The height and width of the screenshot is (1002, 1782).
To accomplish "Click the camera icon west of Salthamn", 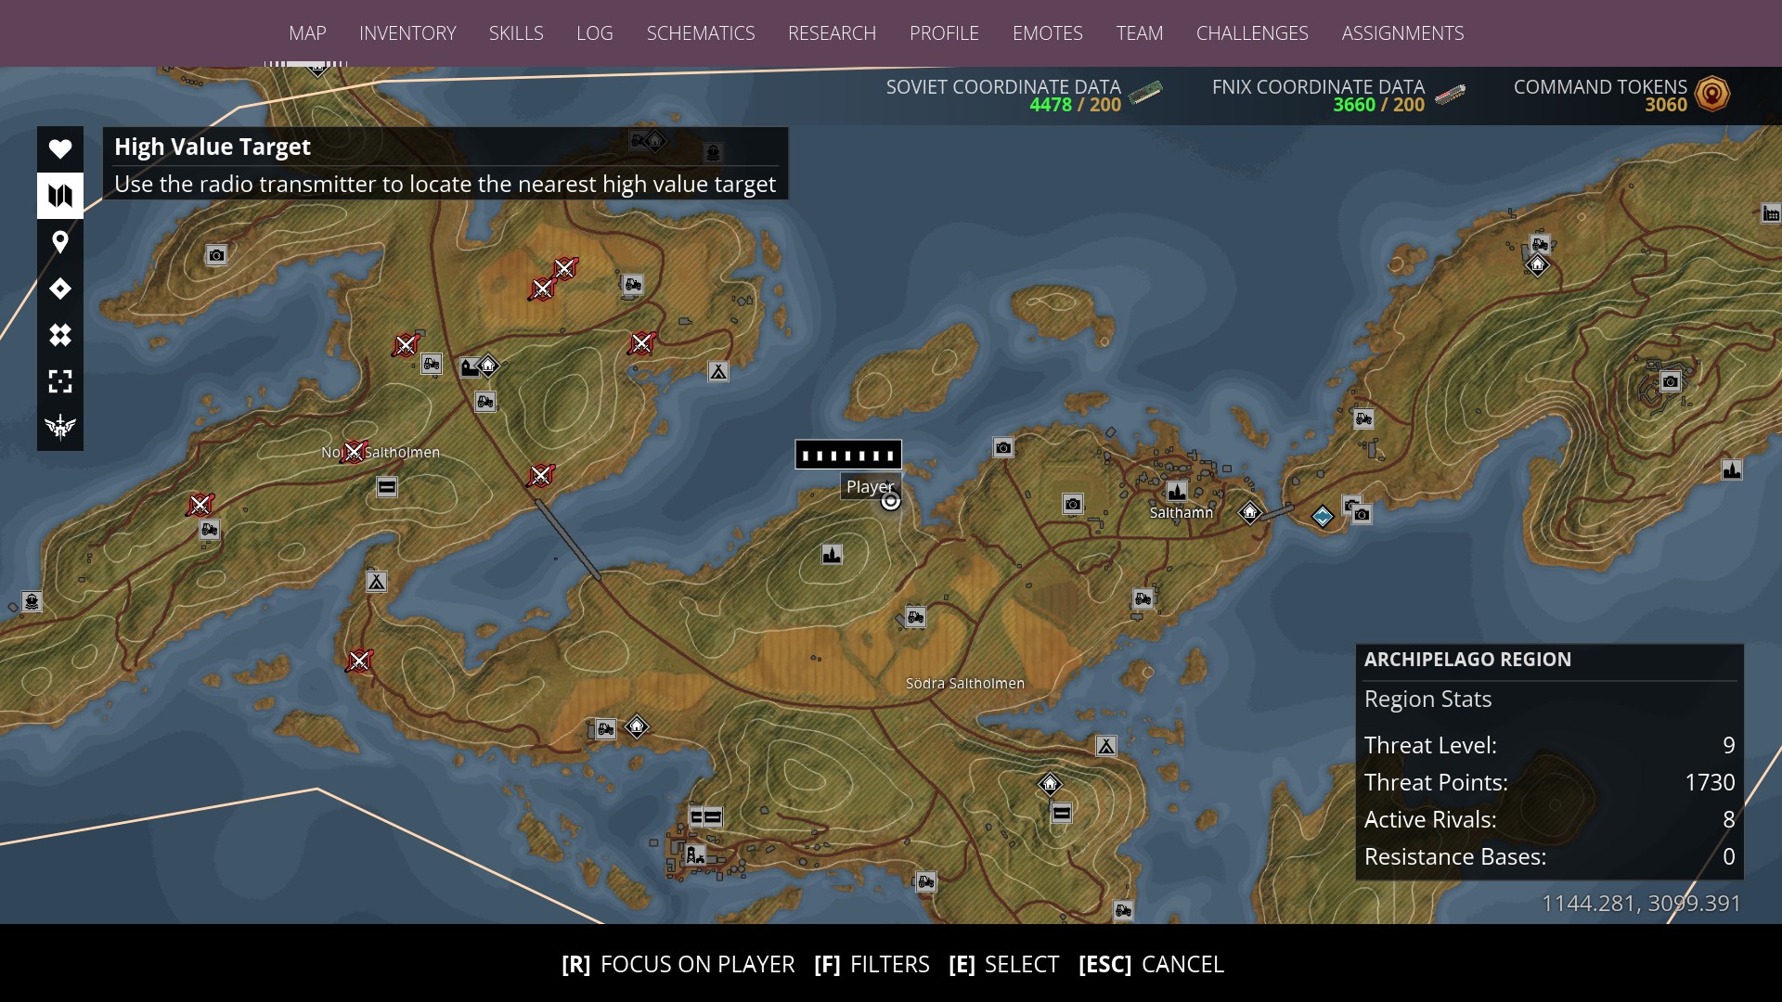I will (x=1073, y=504).
